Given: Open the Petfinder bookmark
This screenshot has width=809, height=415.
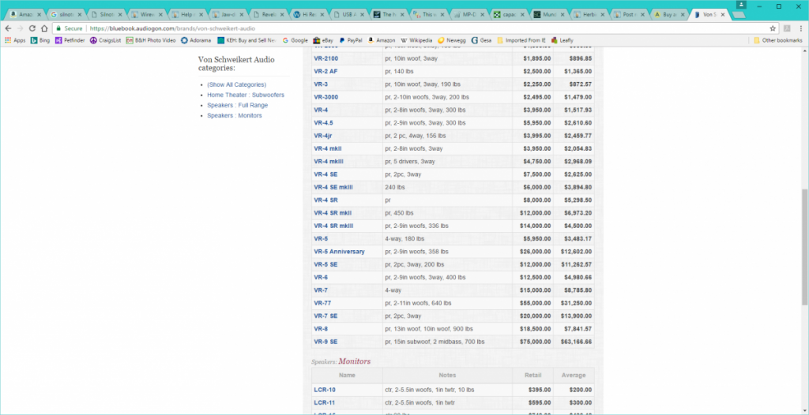Looking at the screenshot, I should point(70,40).
